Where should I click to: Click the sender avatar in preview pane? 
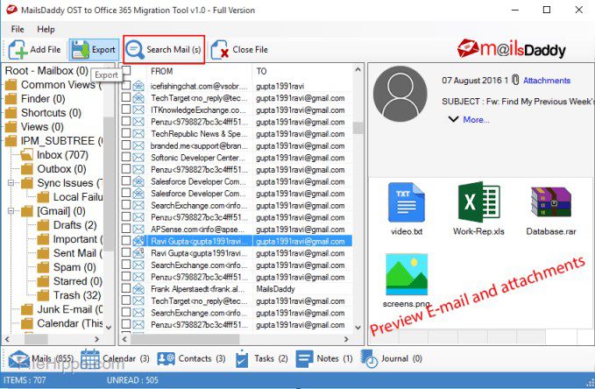tap(400, 94)
